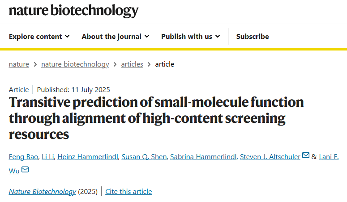Open author Susan Q. Shen link
Image resolution: width=347 pixels, height=202 pixels.
pos(144,157)
